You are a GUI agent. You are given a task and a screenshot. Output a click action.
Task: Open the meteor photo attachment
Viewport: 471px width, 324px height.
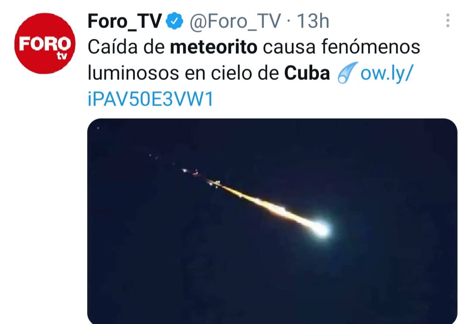(x=272, y=221)
